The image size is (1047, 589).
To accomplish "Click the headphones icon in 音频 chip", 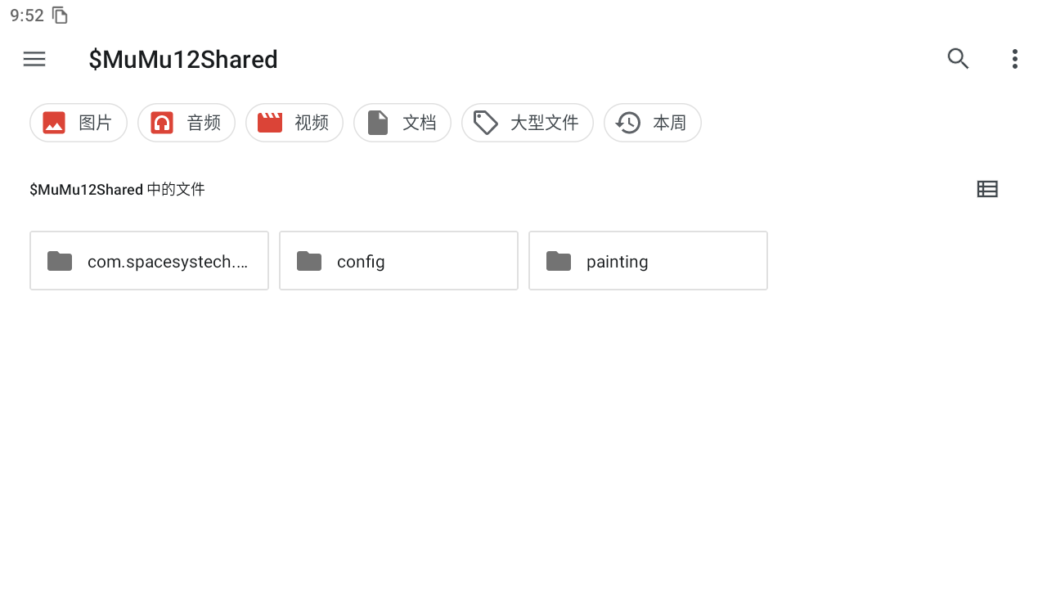I will (x=162, y=123).
